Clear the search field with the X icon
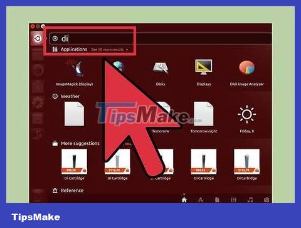Image resolution: width=301 pixels, height=228 pixels. click(55, 39)
